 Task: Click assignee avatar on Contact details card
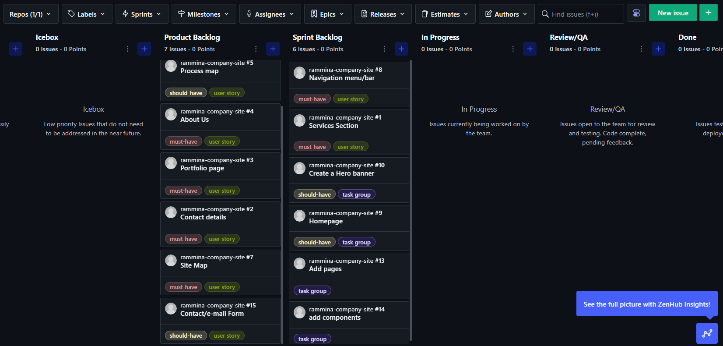(x=171, y=212)
